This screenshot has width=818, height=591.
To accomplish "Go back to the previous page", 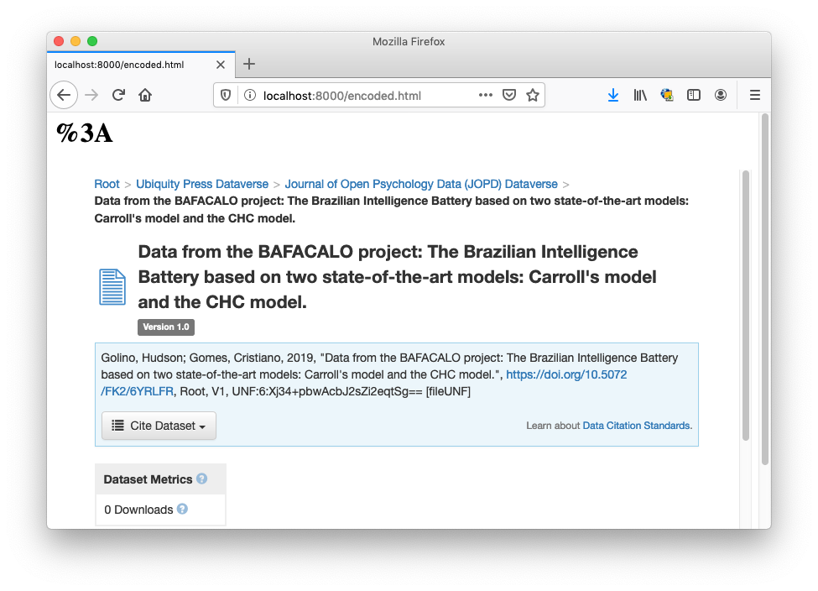I will pyautogui.click(x=64, y=95).
